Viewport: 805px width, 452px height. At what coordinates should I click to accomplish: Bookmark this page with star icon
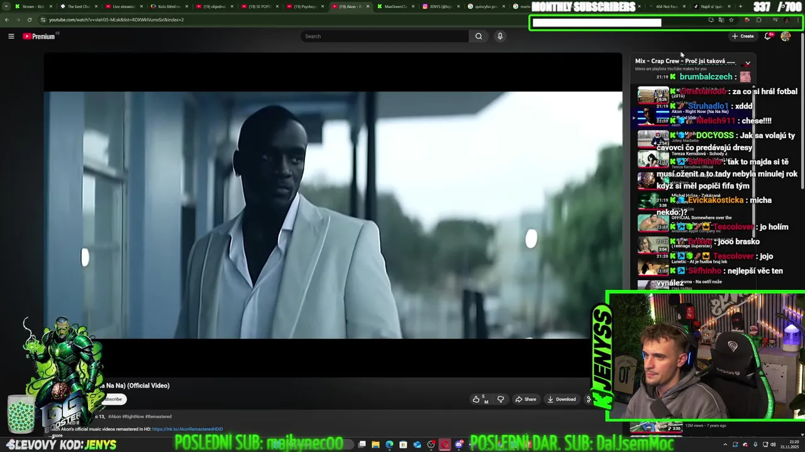click(x=731, y=20)
